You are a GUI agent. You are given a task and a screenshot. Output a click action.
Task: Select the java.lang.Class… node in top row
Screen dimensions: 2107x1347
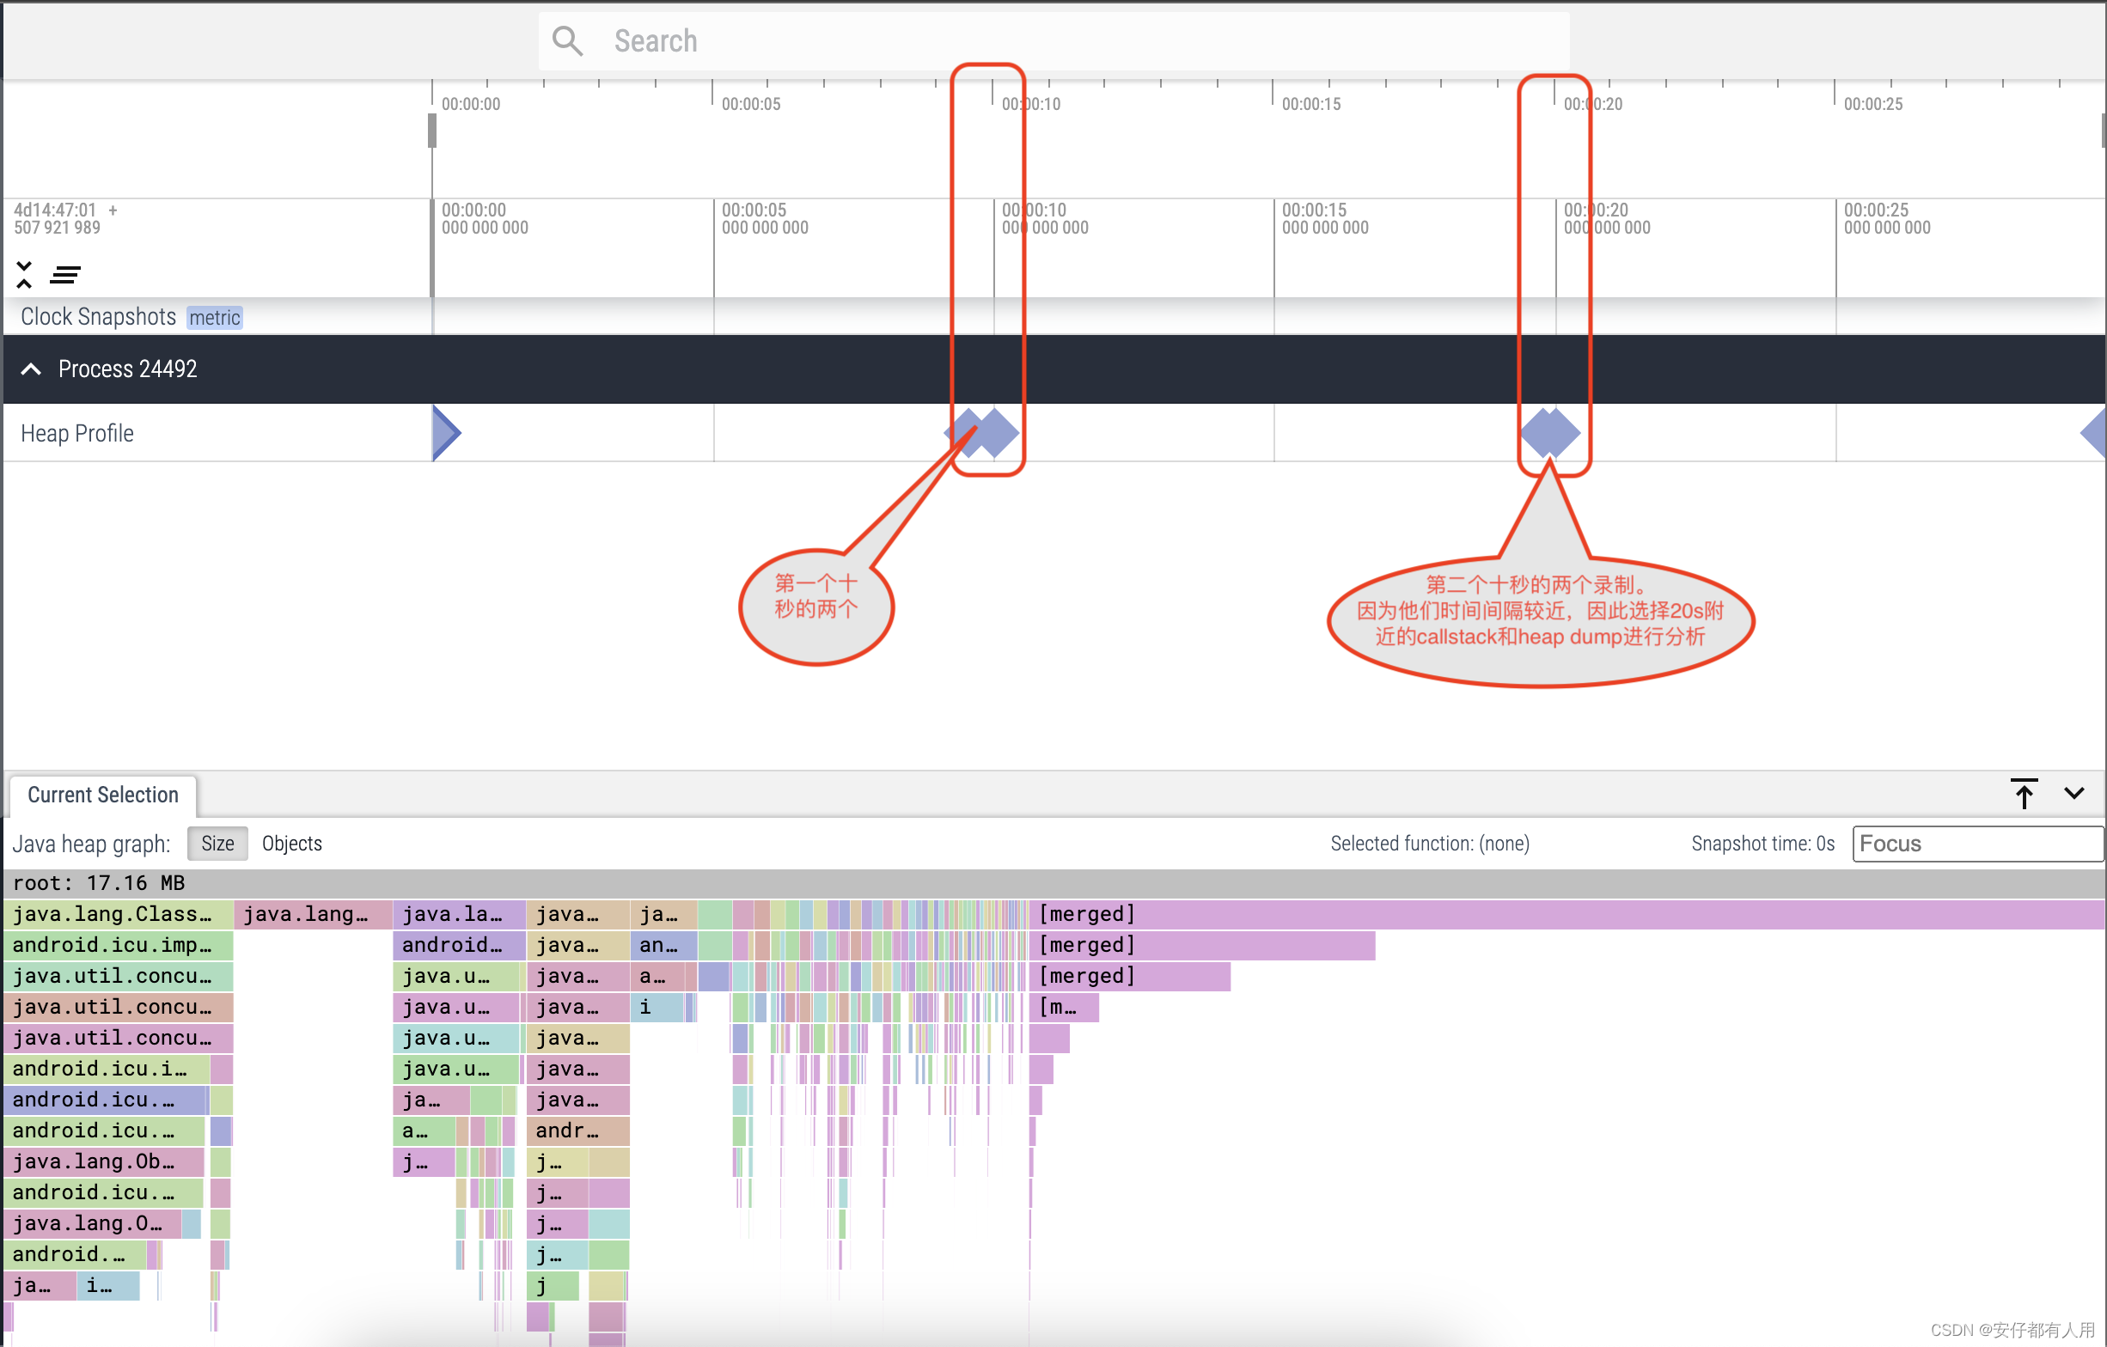(118, 914)
